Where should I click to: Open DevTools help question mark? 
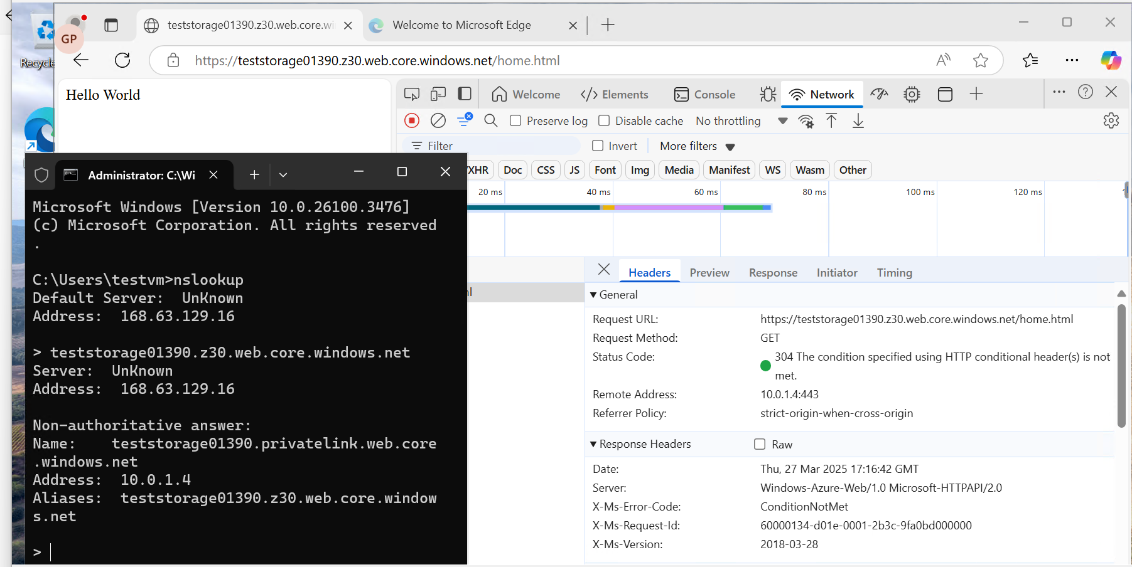click(x=1086, y=92)
